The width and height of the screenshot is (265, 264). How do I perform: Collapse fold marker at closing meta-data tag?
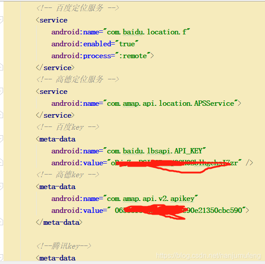(1, 222)
